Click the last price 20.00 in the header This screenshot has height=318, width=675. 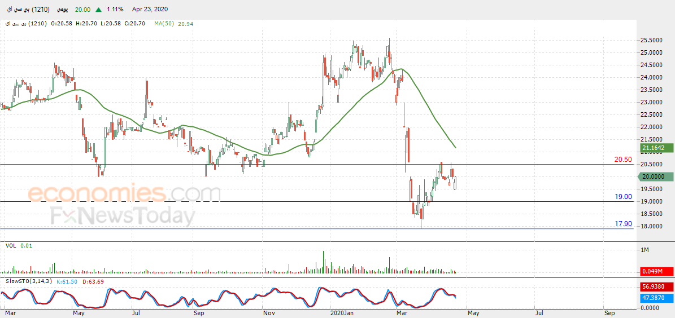82,9
